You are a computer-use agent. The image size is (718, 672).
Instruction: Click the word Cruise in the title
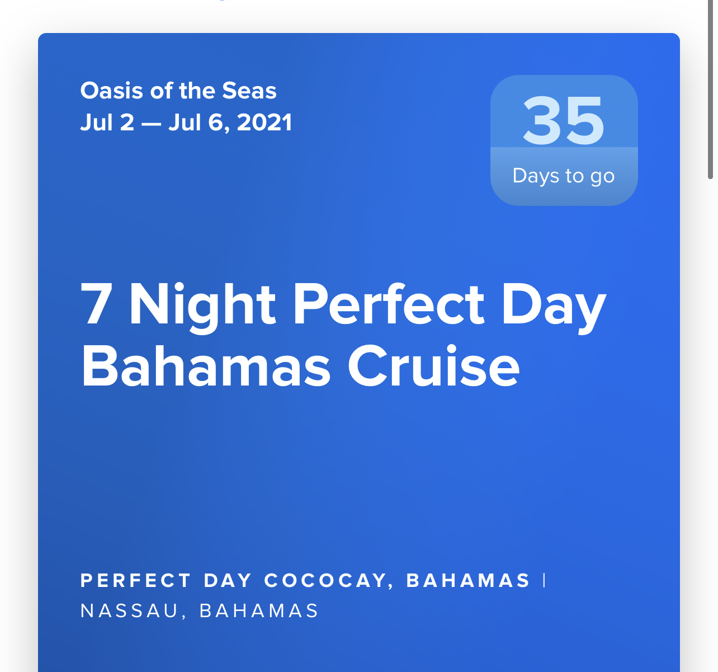pos(434,366)
